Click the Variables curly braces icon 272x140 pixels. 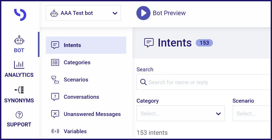[55, 131]
